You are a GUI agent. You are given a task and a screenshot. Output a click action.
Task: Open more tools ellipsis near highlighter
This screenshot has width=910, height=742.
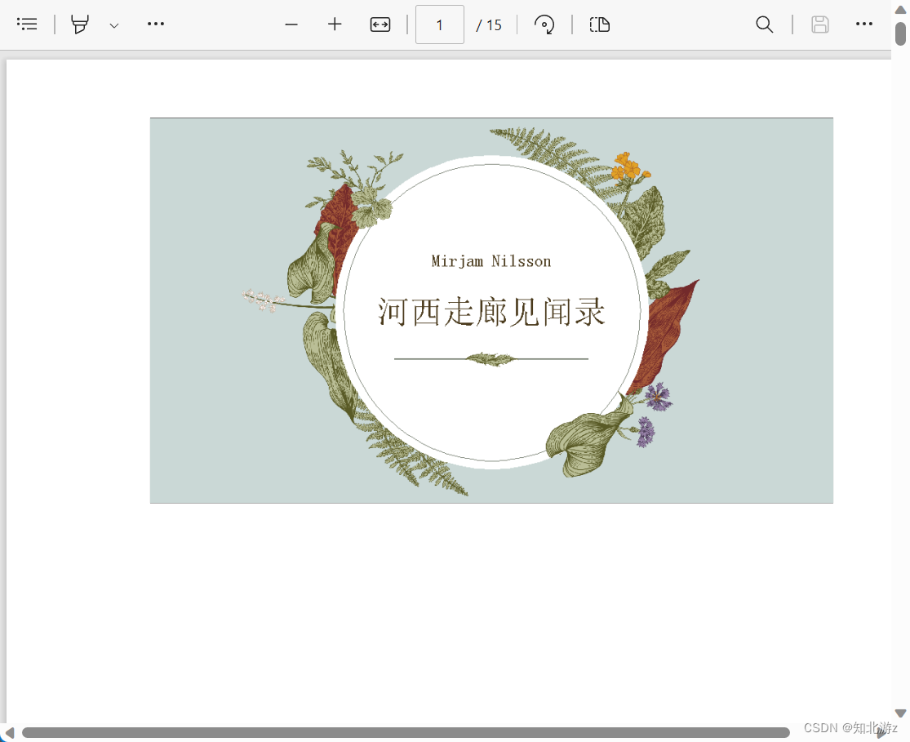tap(156, 24)
